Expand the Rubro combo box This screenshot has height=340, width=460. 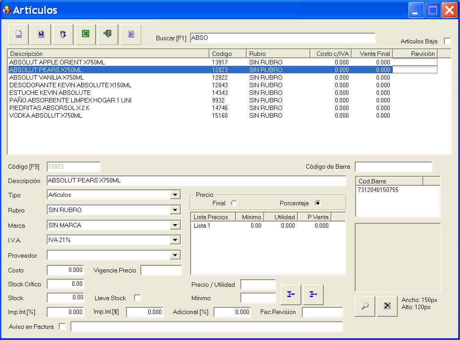point(175,210)
